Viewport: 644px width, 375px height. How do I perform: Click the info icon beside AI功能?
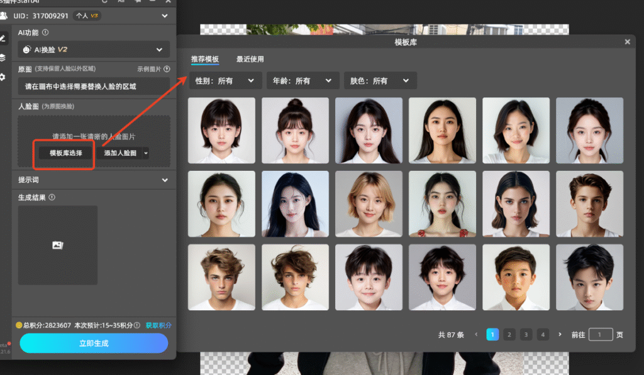[46, 33]
